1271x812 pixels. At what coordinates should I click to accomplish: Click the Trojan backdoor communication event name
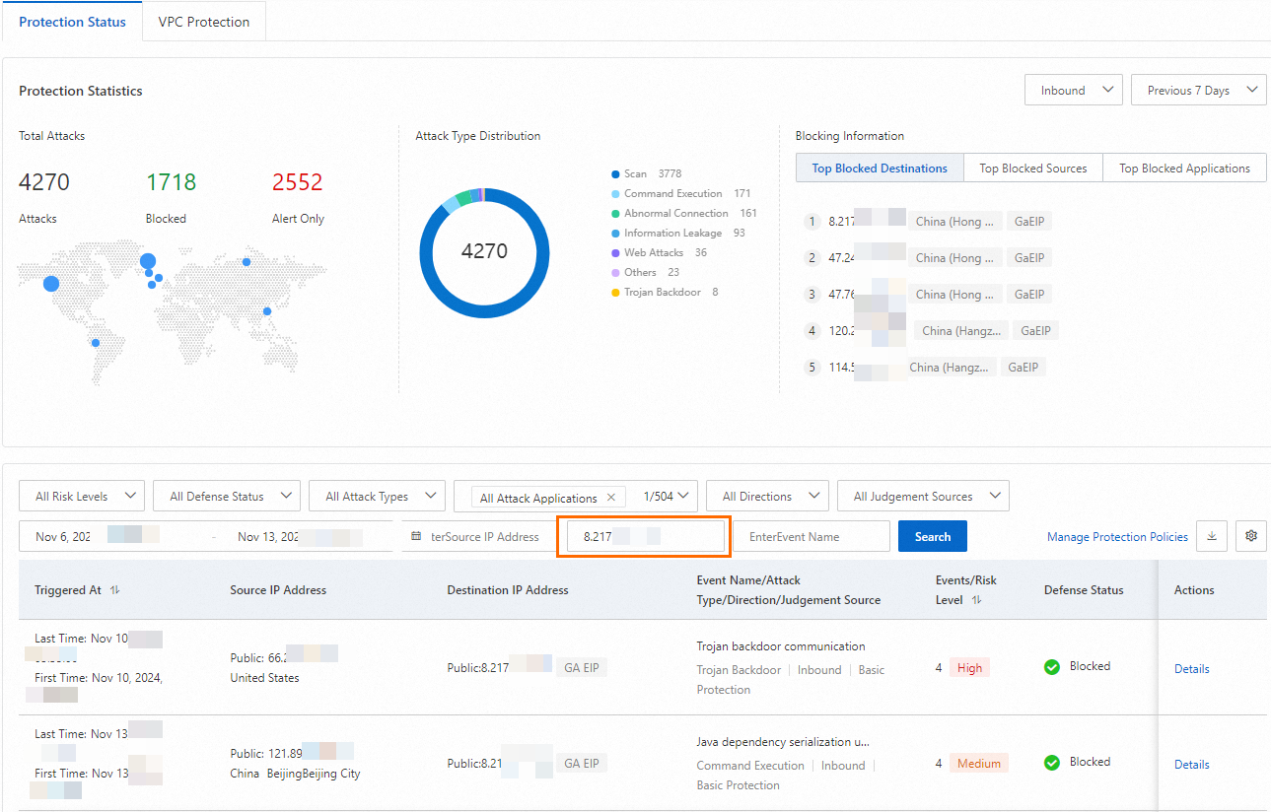tap(781, 646)
